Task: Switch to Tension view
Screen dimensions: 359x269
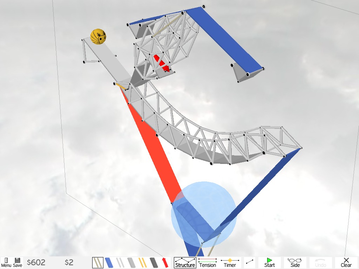Action: click(208, 263)
